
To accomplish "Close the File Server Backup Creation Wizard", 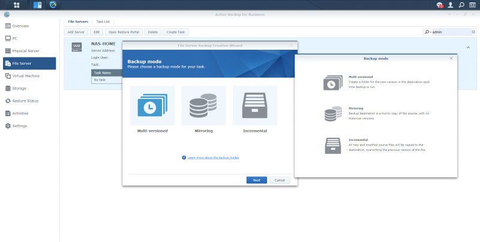I will pyautogui.click(x=292, y=45).
